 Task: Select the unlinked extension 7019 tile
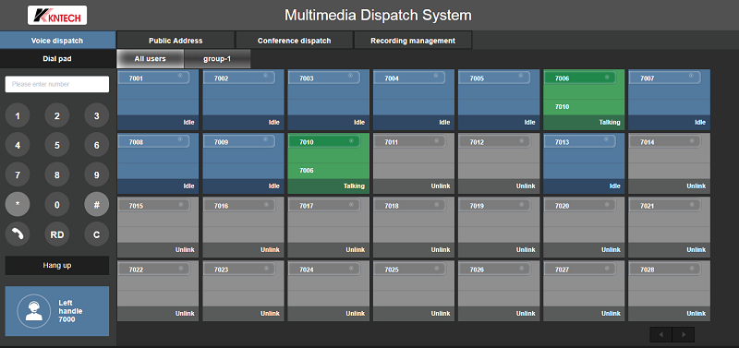coord(499,227)
